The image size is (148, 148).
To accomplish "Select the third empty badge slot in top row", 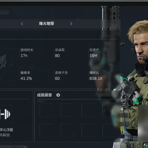I will [88, 110].
